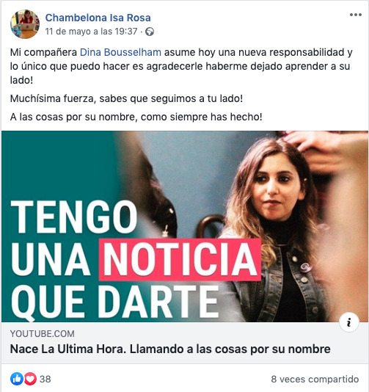Image resolution: width=369 pixels, height=392 pixels.
Task: Show '8 veces compartido' shares list
Action: click(x=315, y=379)
